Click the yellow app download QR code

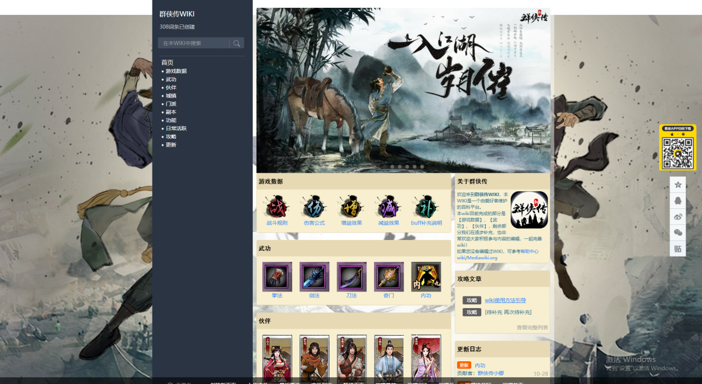pyautogui.click(x=678, y=147)
